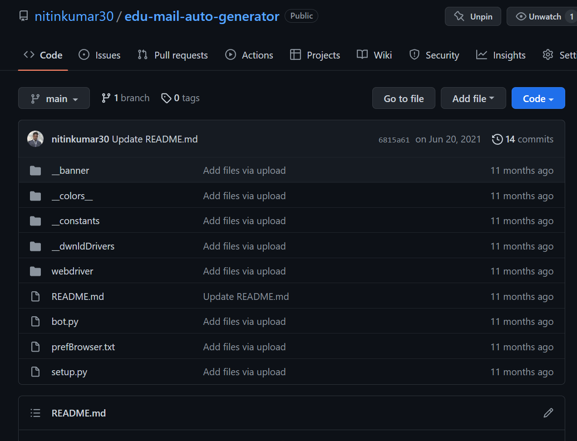
Task: Open the edu-mail-auto-generator repository link
Action: pyautogui.click(x=202, y=16)
